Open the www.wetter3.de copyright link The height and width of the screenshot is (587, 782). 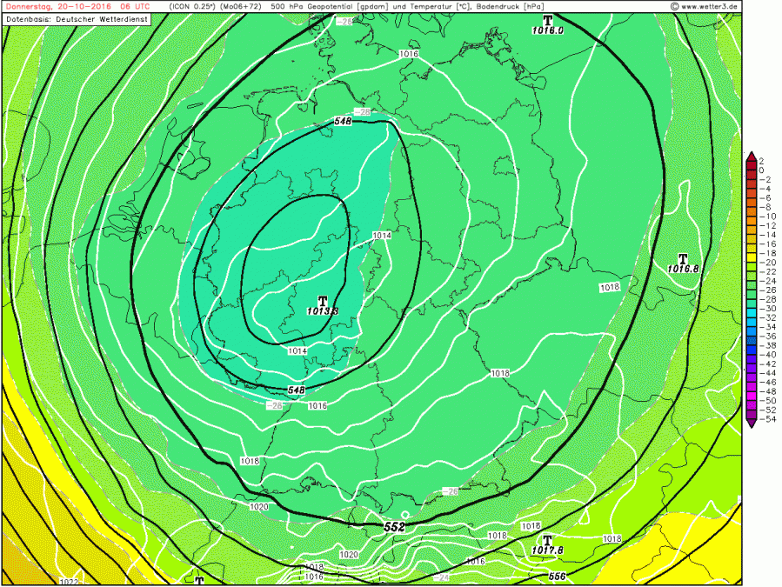click(705, 6)
